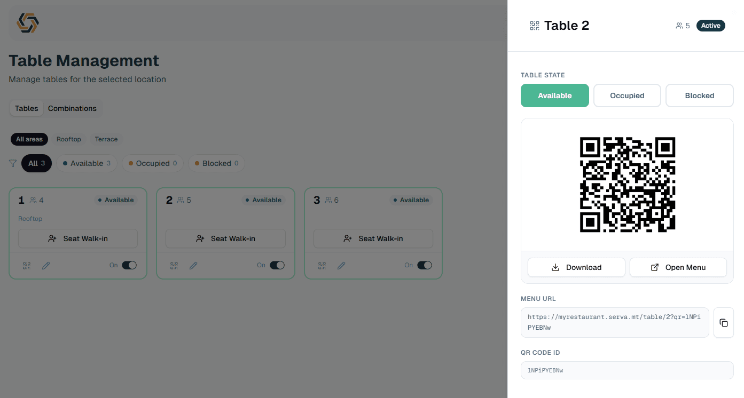The height and width of the screenshot is (398, 744).
Task: Click the edit pencil icon on Table 1
Action: 45,265
